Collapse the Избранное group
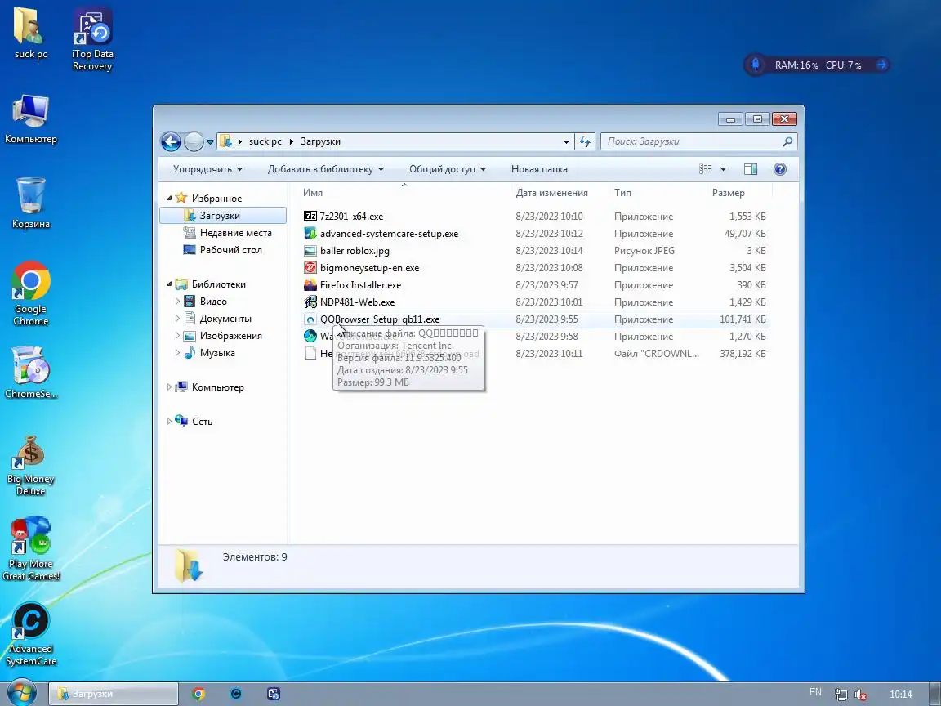The image size is (941, 706). coord(169,198)
